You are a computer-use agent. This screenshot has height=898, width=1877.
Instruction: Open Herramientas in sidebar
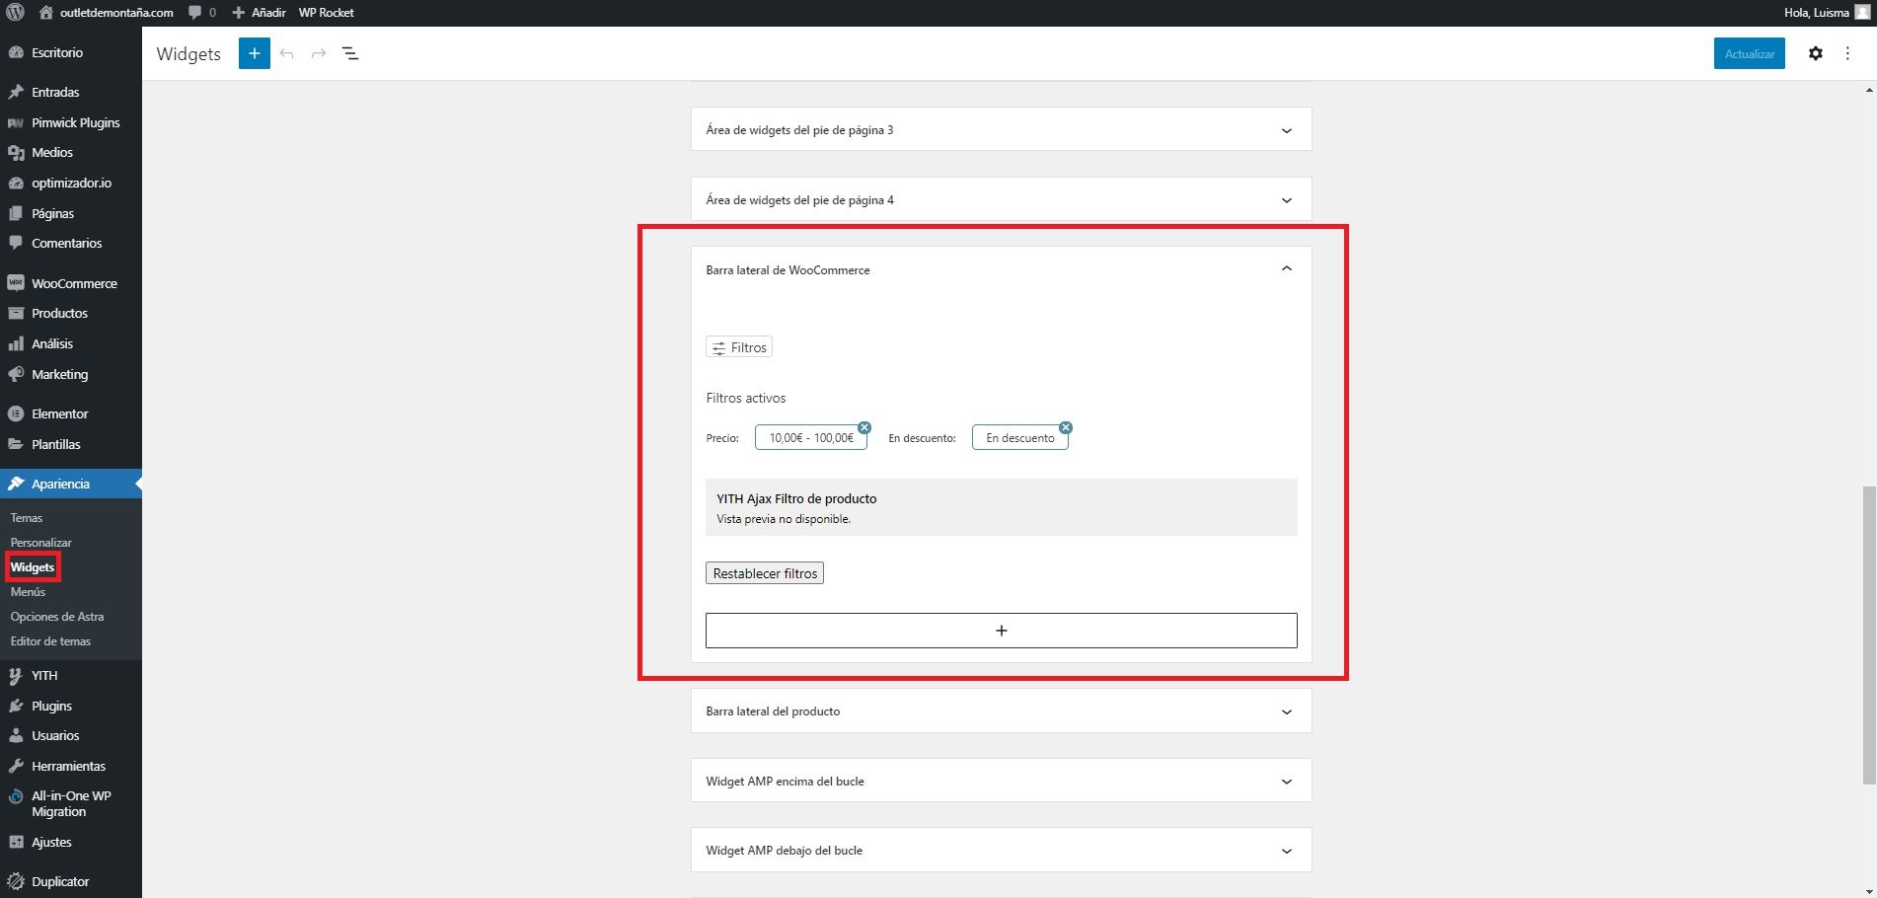[68, 766]
